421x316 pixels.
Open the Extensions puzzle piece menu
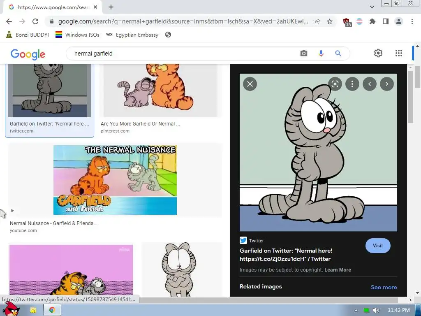[x=372, y=21]
